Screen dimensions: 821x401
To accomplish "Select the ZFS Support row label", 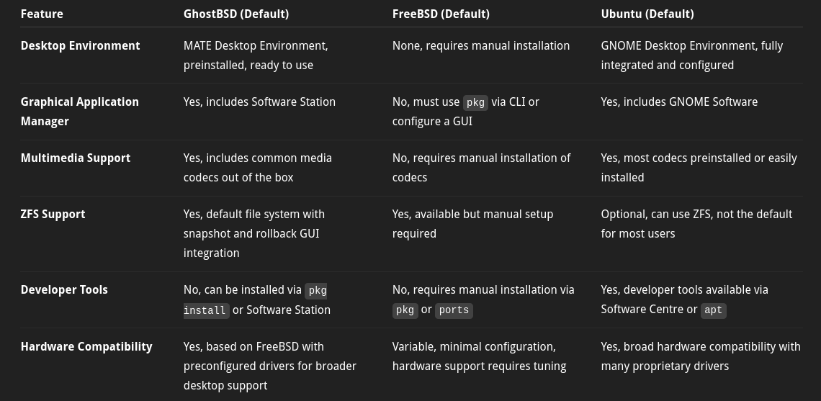I will (53, 214).
